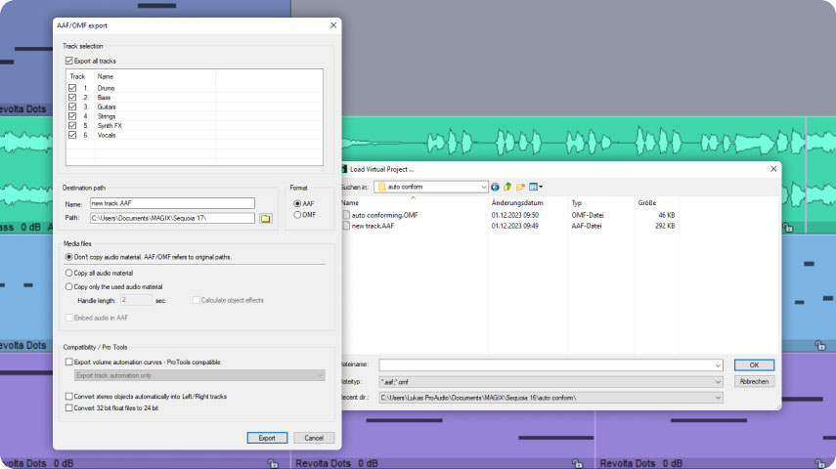
Task: Expand the Suchen in folder dropdown
Action: tap(483, 187)
